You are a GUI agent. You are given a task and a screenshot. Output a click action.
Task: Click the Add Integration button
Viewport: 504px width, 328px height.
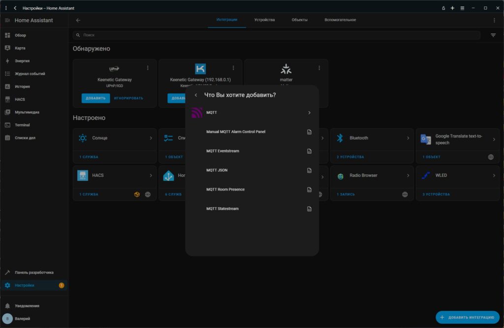(467, 317)
